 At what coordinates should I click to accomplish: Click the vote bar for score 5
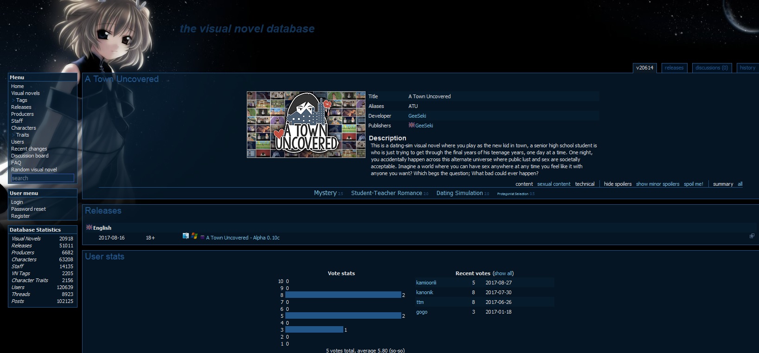point(343,315)
